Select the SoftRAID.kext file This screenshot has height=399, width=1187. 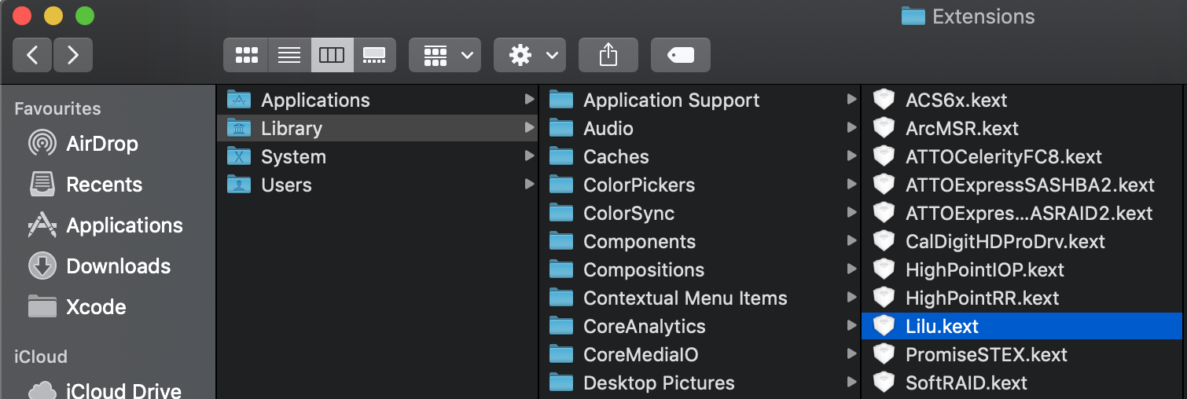tap(966, 383)
